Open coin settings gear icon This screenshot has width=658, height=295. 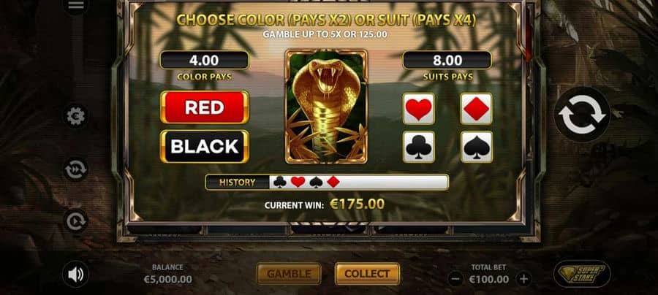click(x=75, y=116)
